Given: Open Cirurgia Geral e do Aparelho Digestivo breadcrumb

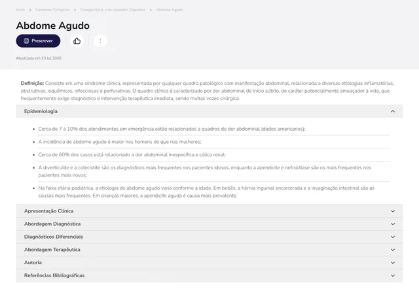Looking at the screenshot, I should click(x=113, y=10).
